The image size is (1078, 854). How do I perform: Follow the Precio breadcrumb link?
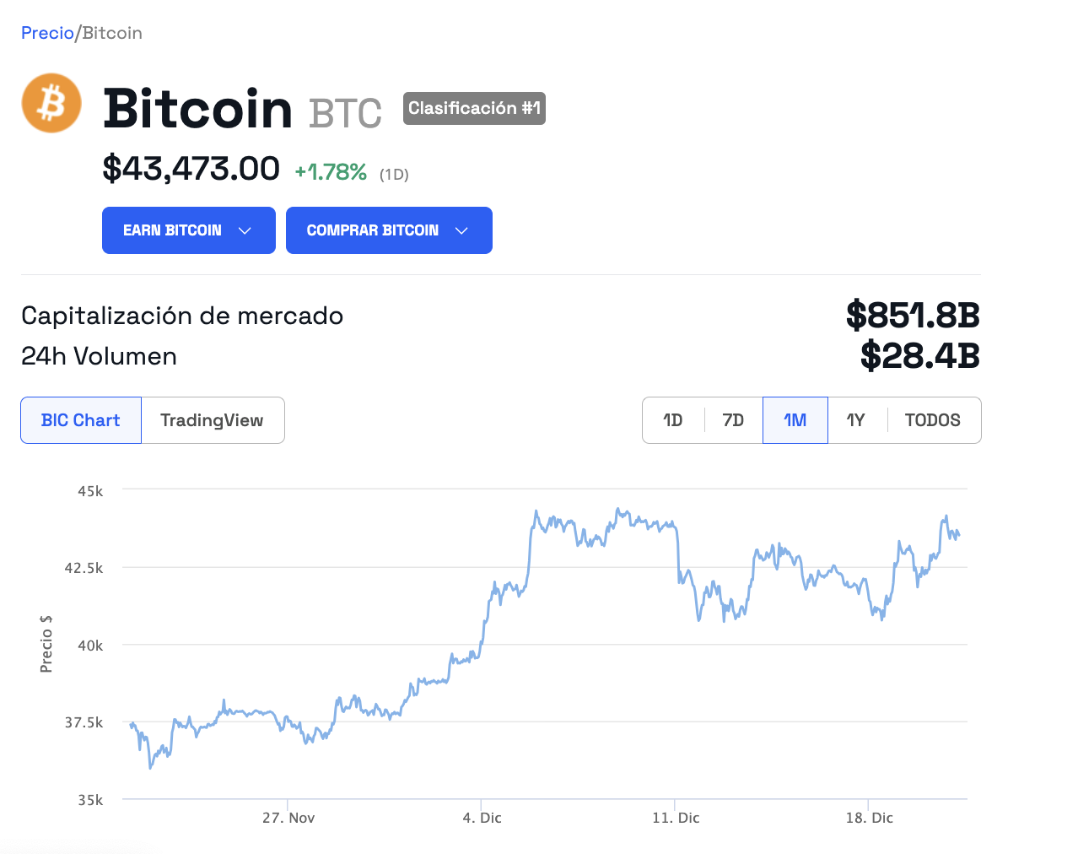[47, 33]
